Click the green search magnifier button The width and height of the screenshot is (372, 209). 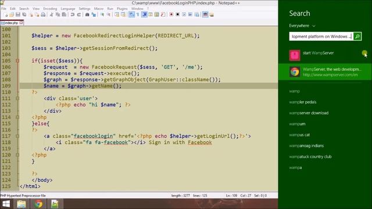357,37
